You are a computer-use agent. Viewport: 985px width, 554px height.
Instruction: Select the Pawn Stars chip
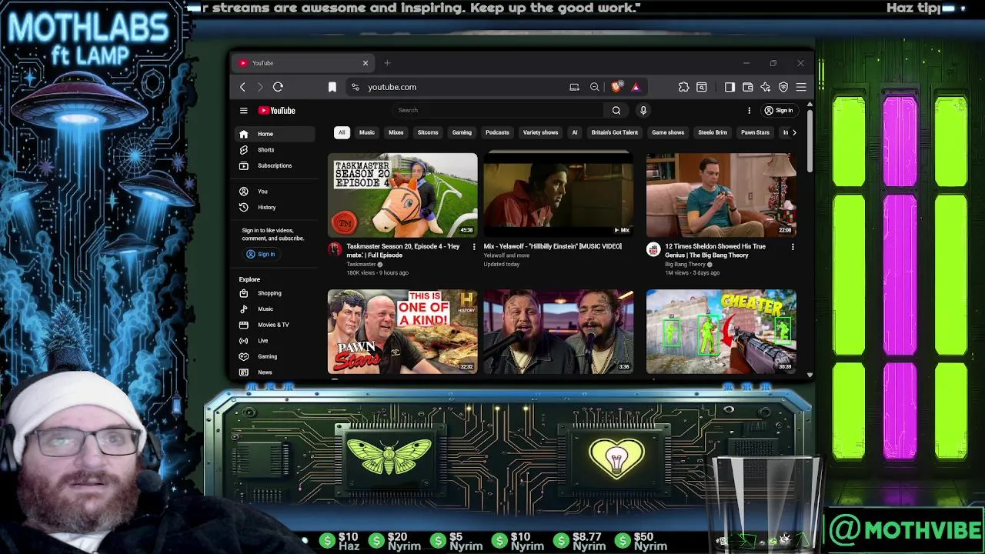pos(755,132)
